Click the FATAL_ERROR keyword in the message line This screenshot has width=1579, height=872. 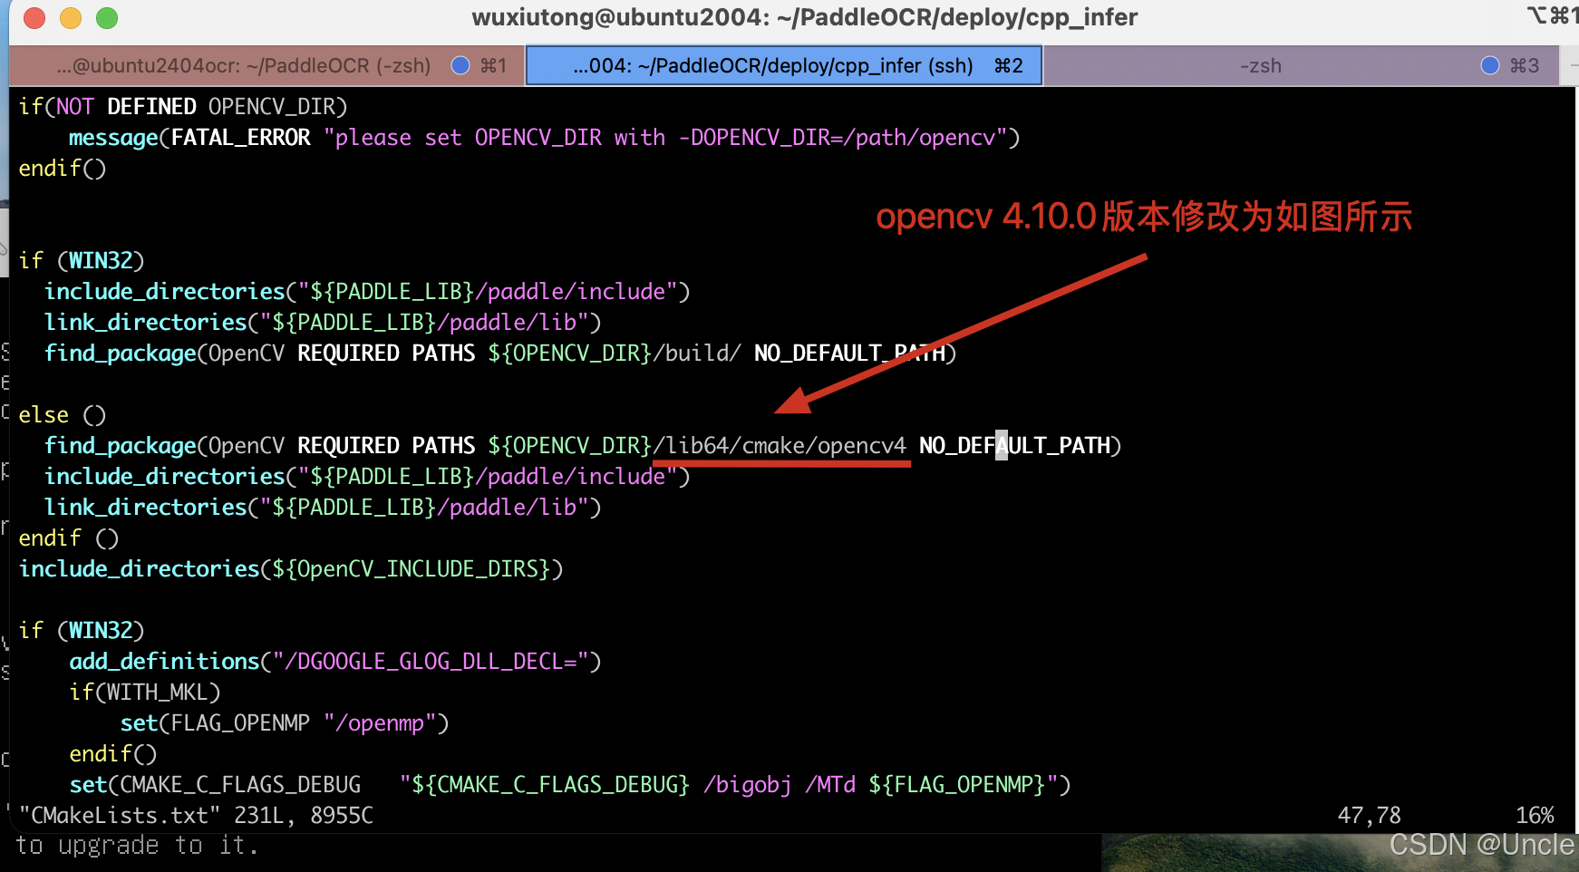coord(241,138)
